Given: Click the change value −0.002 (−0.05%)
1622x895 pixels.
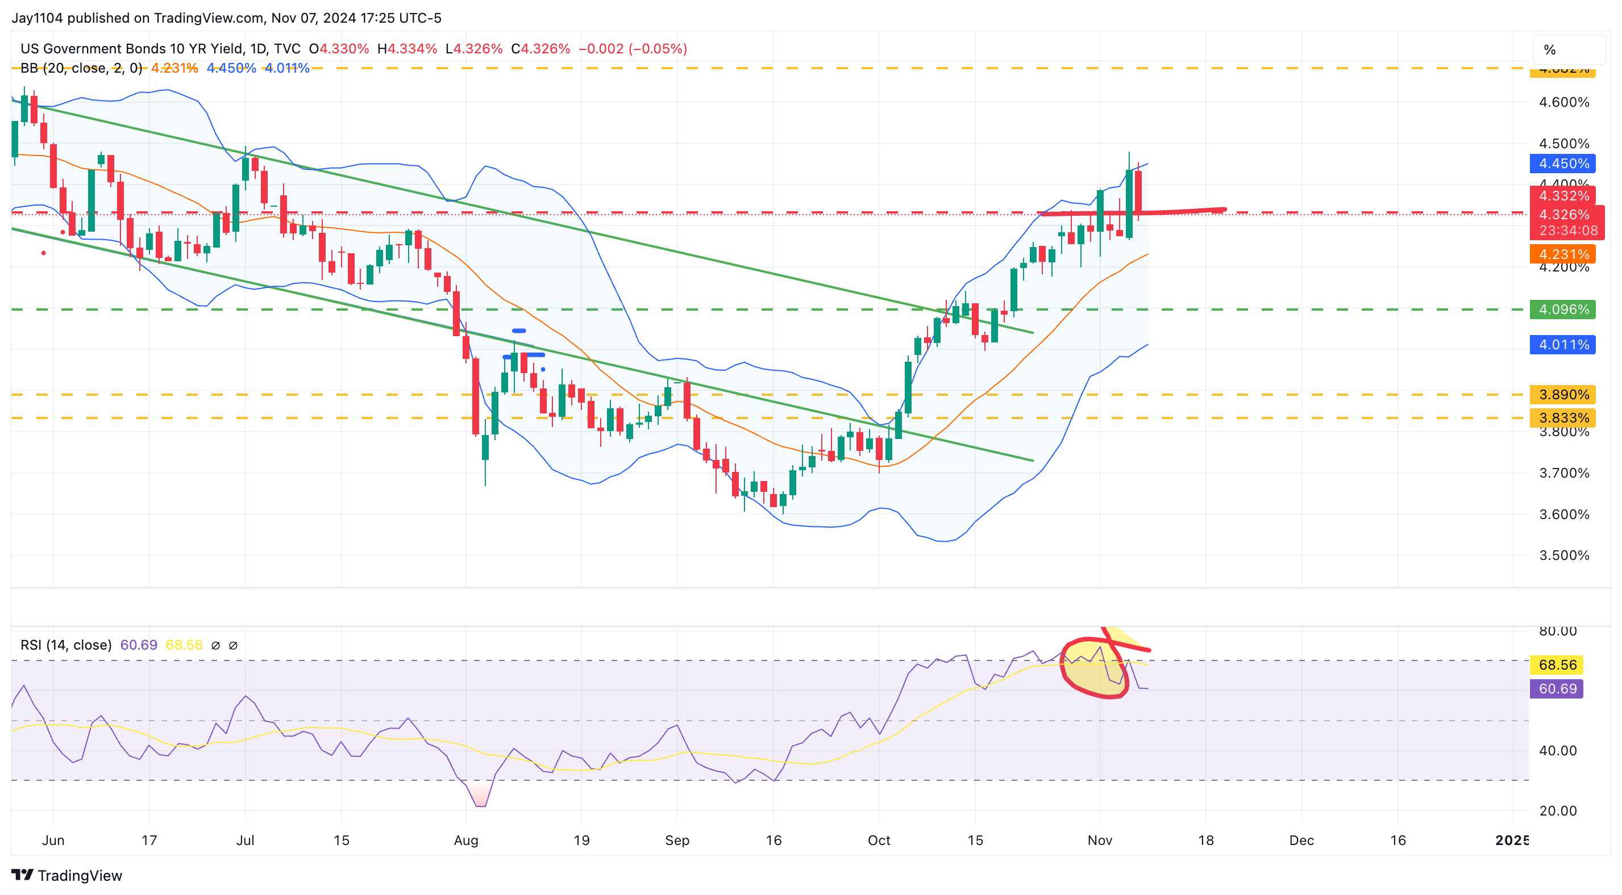Looking at the screenshot, I should (x=633, y=48).
